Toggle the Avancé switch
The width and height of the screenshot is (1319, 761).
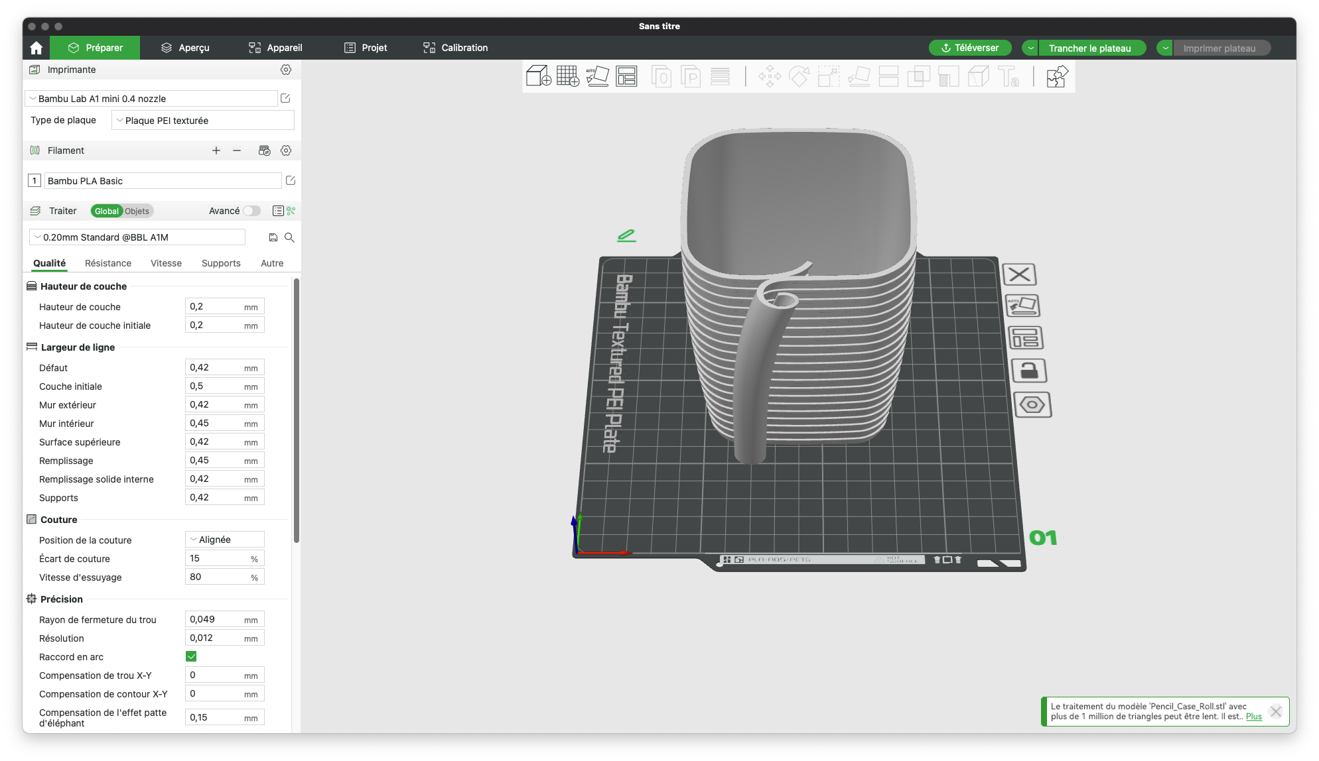click(x=251, y=211)
